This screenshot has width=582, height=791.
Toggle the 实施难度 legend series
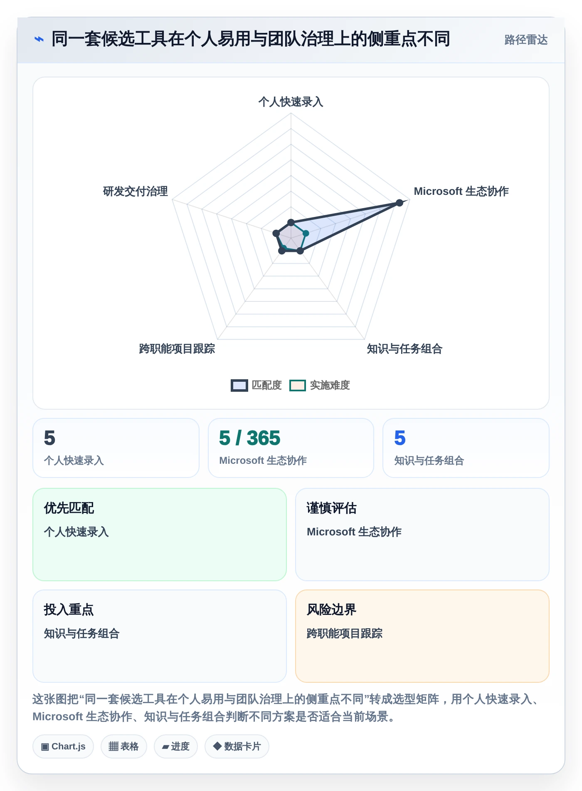(x=320, y=385)
